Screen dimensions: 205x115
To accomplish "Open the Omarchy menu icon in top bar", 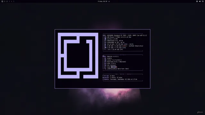I will 2,1.
